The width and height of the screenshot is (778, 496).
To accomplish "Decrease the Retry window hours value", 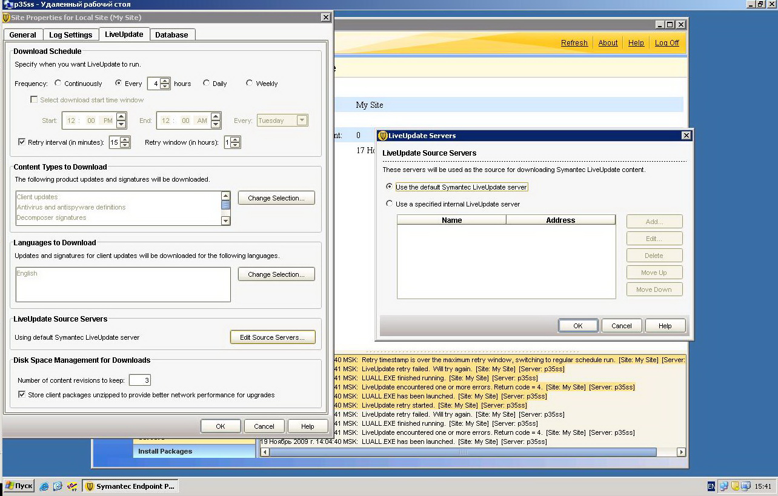I will click(236, 145).
